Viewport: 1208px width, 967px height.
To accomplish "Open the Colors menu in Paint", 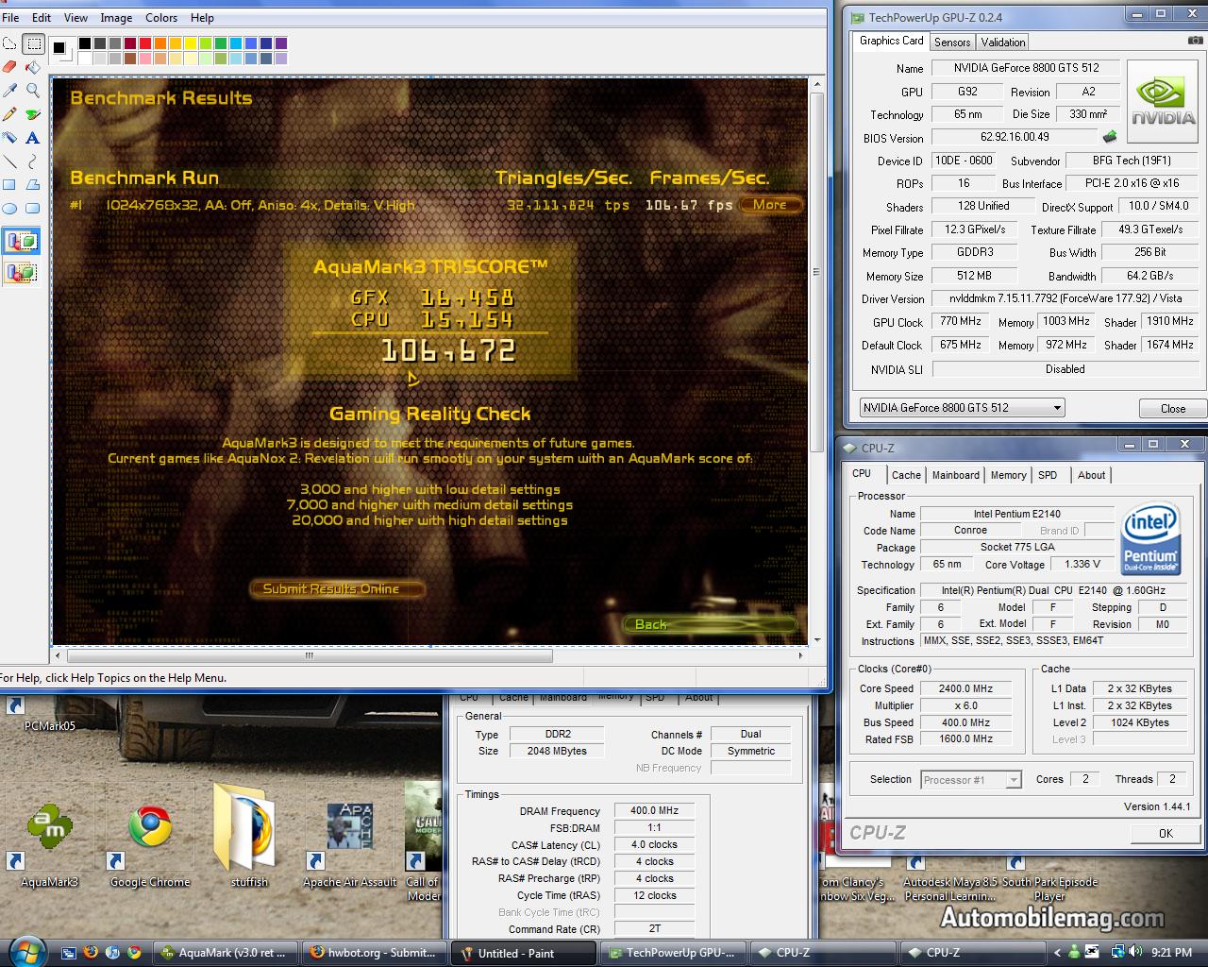I will click(x=161, y=18).
